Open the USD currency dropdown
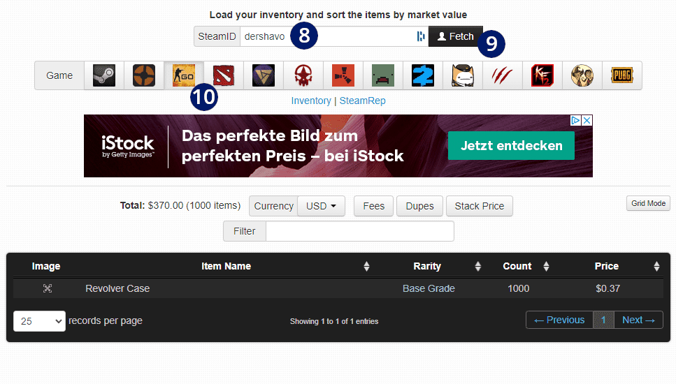Image resolution: width=676 pixels, height=384 pixels. coord(321,206)
